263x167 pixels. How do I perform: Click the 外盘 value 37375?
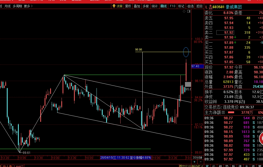(x=228, y=87)
